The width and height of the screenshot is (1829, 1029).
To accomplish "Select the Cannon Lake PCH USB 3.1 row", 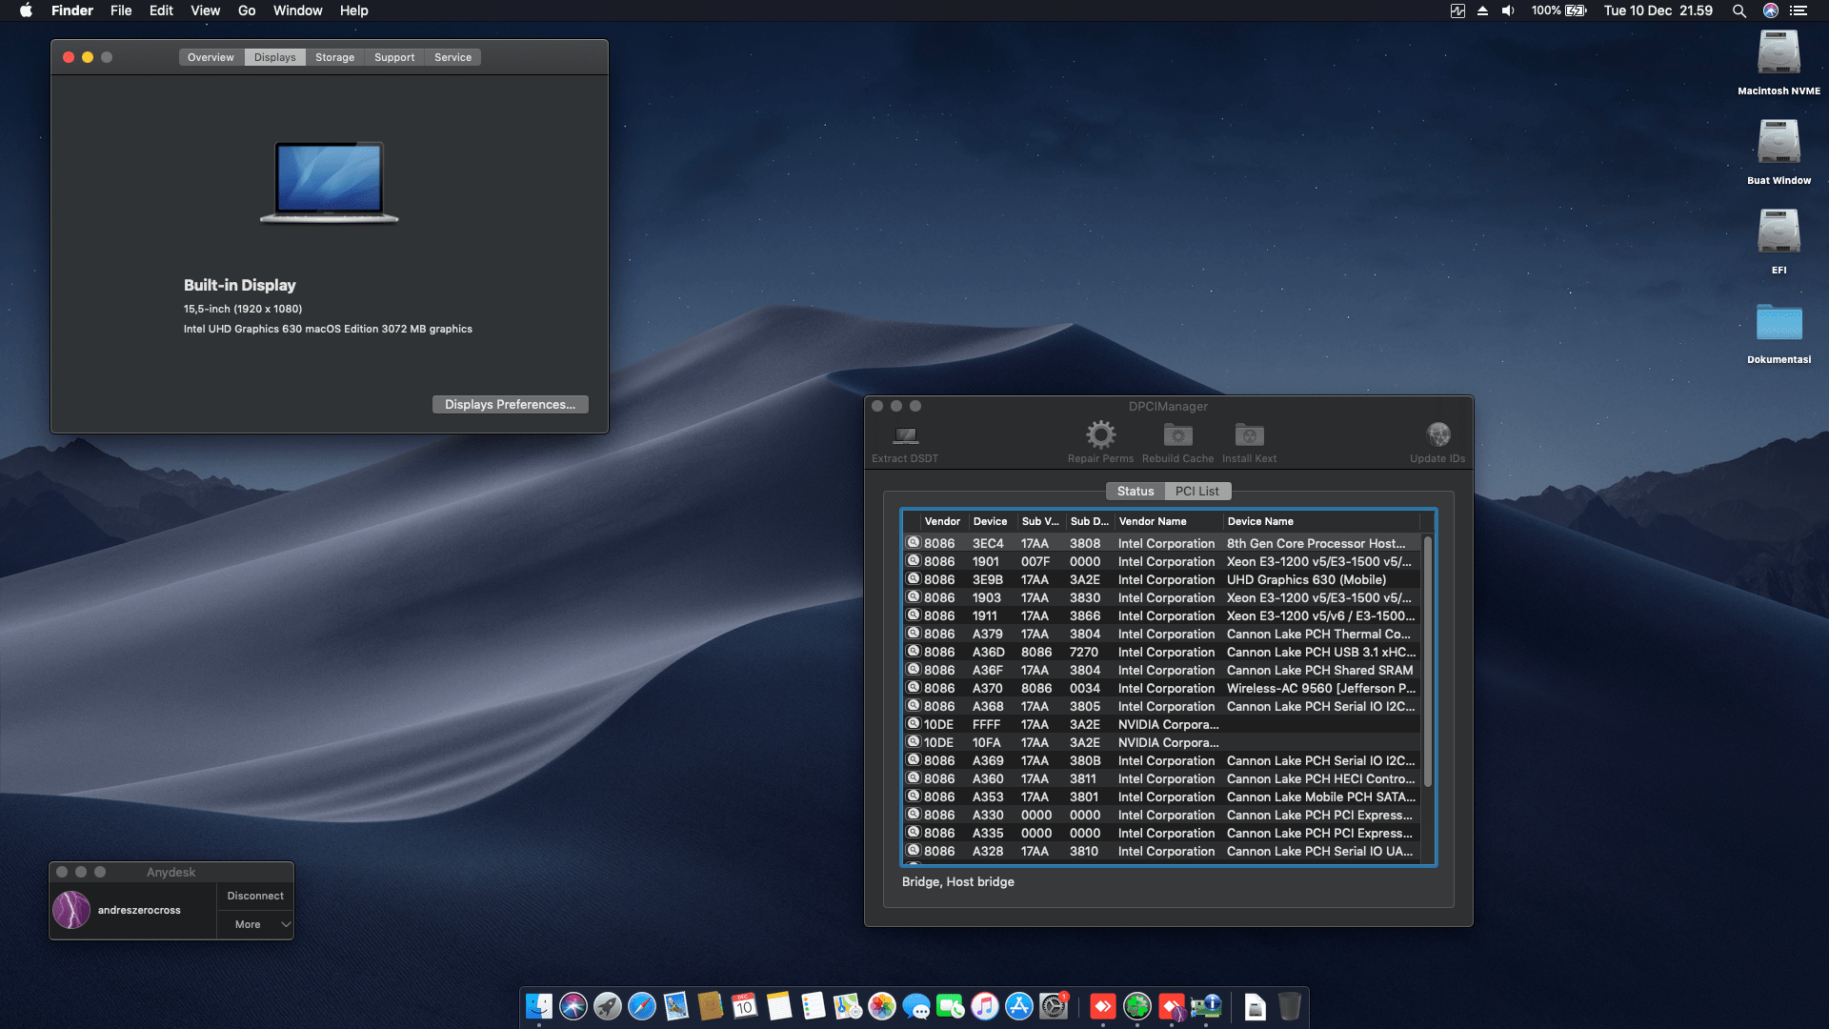I will click(1162, 652).
